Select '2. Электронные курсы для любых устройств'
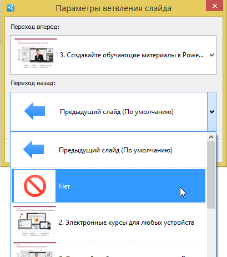 click(x=127, y=223)
